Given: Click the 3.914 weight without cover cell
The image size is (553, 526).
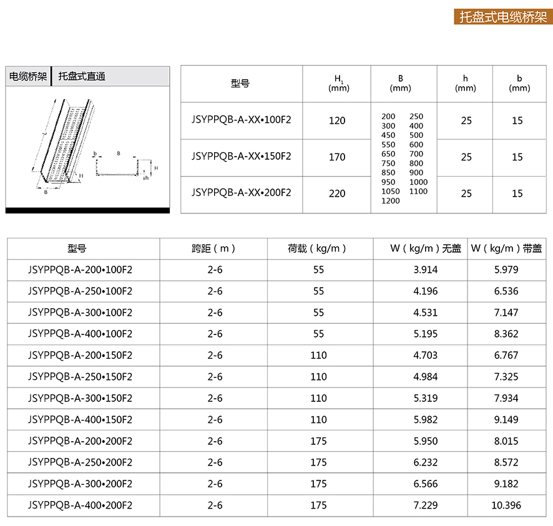Looking at the screenshot, I should coord(426,270).
